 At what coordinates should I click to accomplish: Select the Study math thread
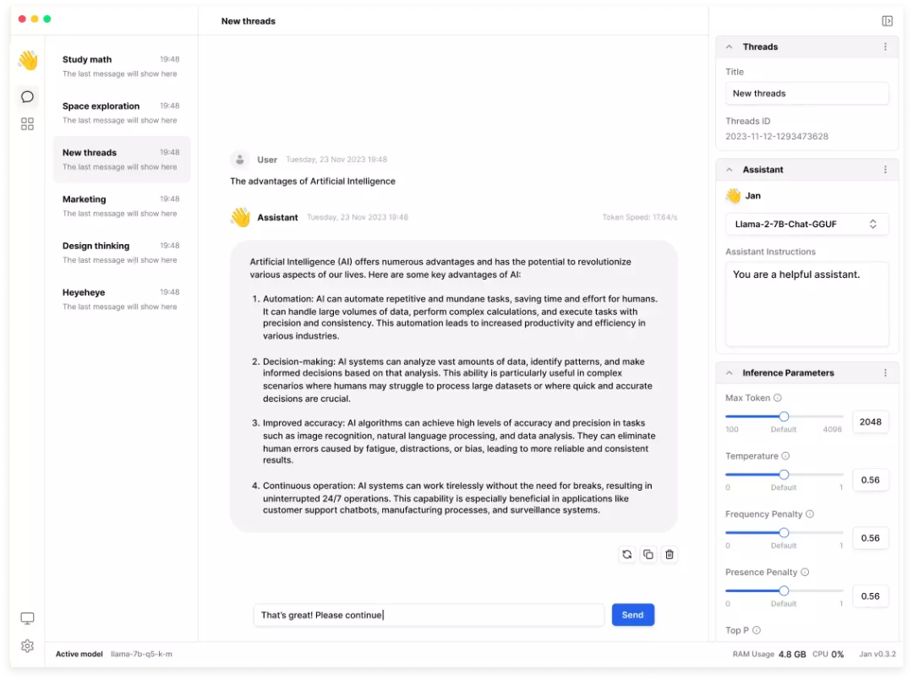(121, 66)
